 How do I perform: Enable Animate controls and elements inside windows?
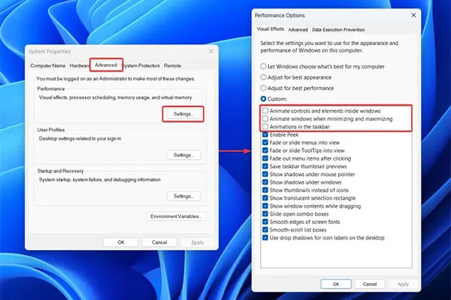click(x=265, y=111)
